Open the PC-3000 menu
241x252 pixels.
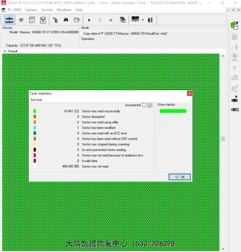click(x=14, y=10)
